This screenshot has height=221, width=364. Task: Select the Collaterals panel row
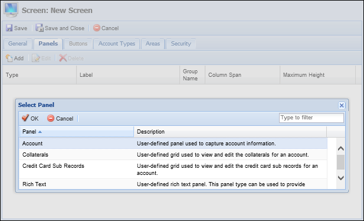(173, 155)
